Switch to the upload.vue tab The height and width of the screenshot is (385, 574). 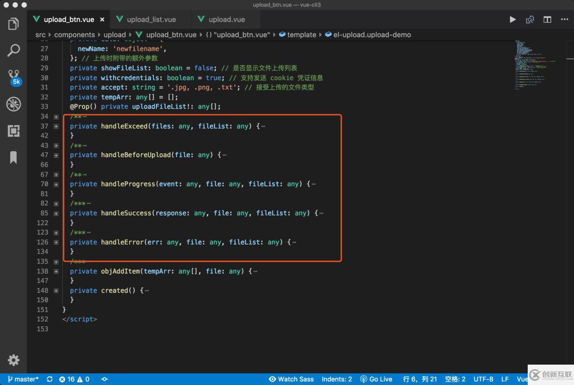(x=226, y=19)
